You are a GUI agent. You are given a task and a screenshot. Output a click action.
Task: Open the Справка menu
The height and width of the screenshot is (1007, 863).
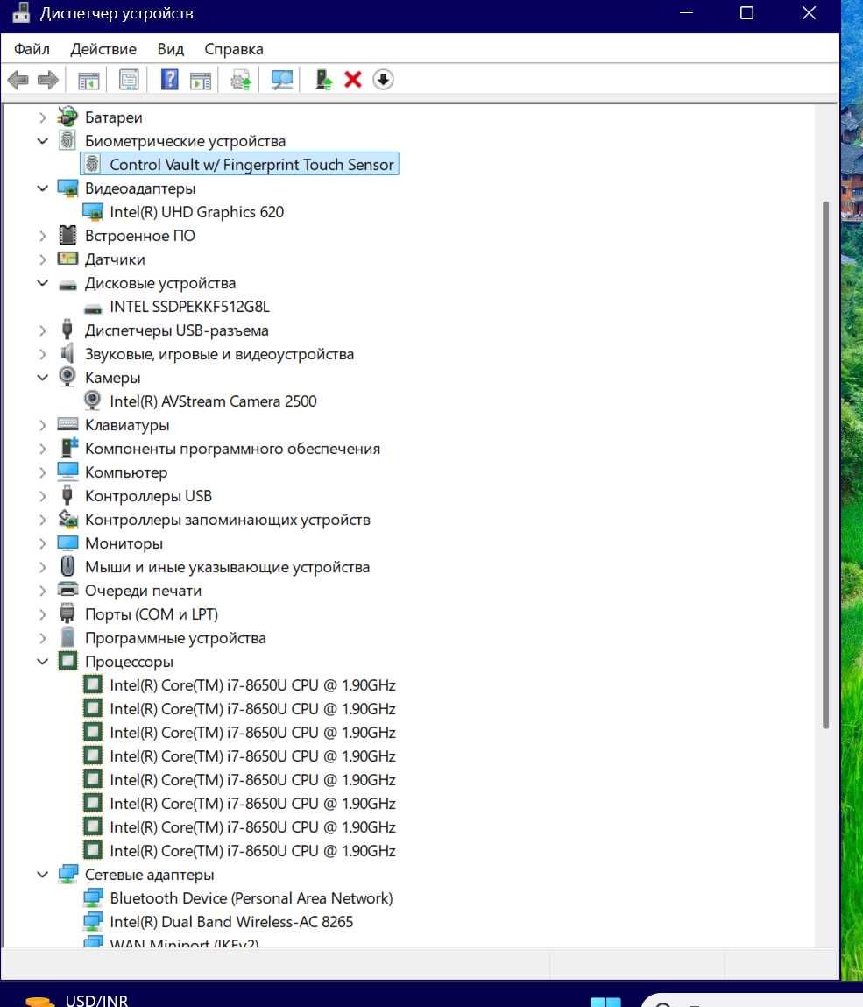pyautogui.click(x=234, y=49)
